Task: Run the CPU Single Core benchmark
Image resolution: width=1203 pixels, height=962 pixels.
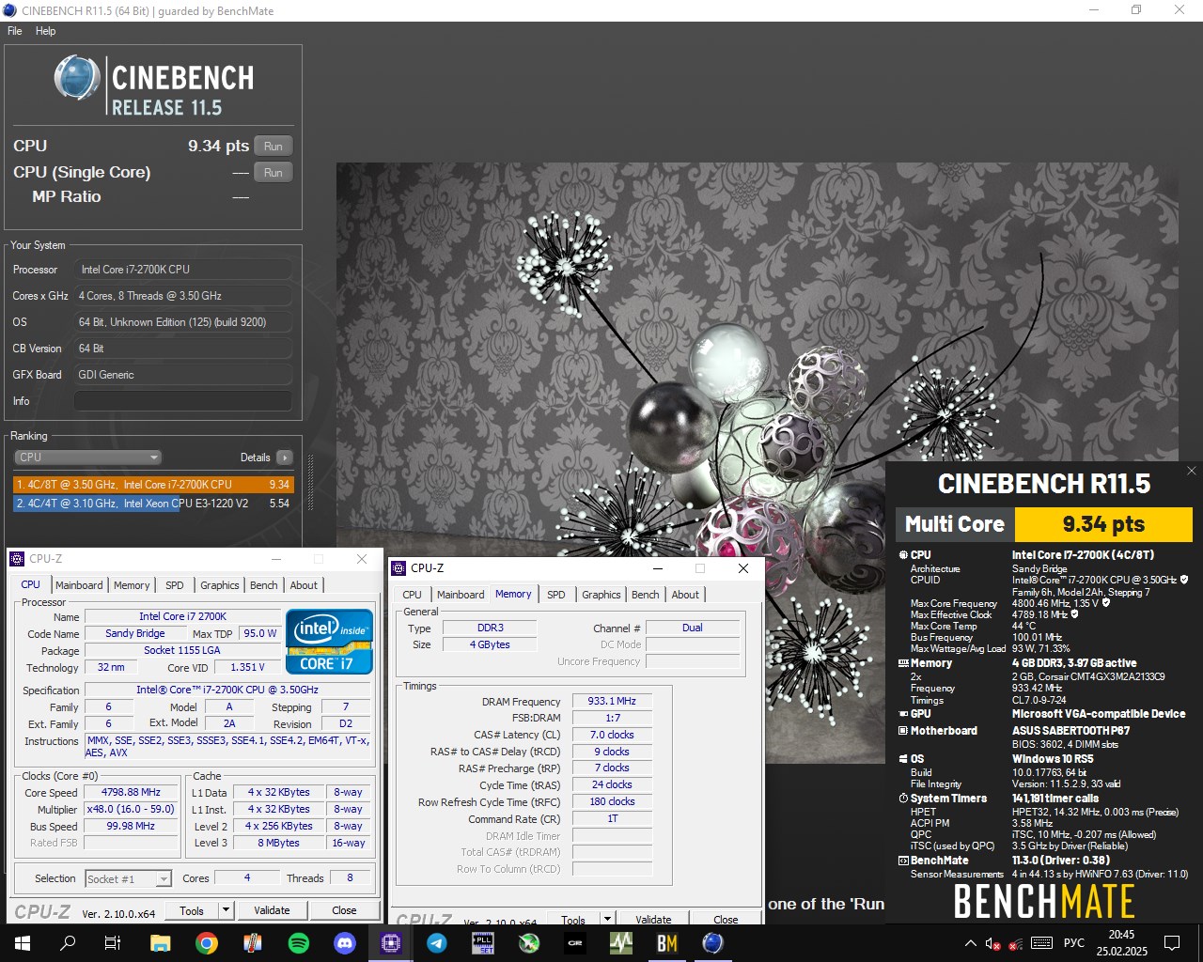Action: point(273,172)
